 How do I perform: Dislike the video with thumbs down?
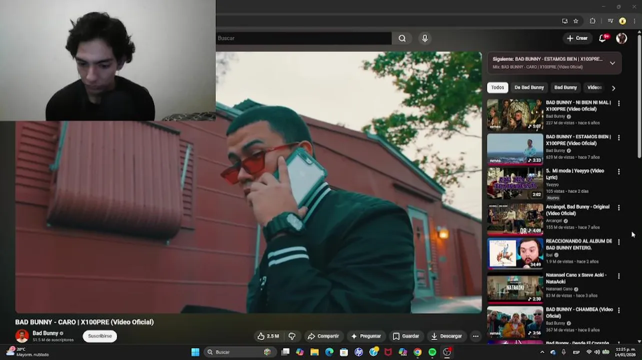(292, 336)
